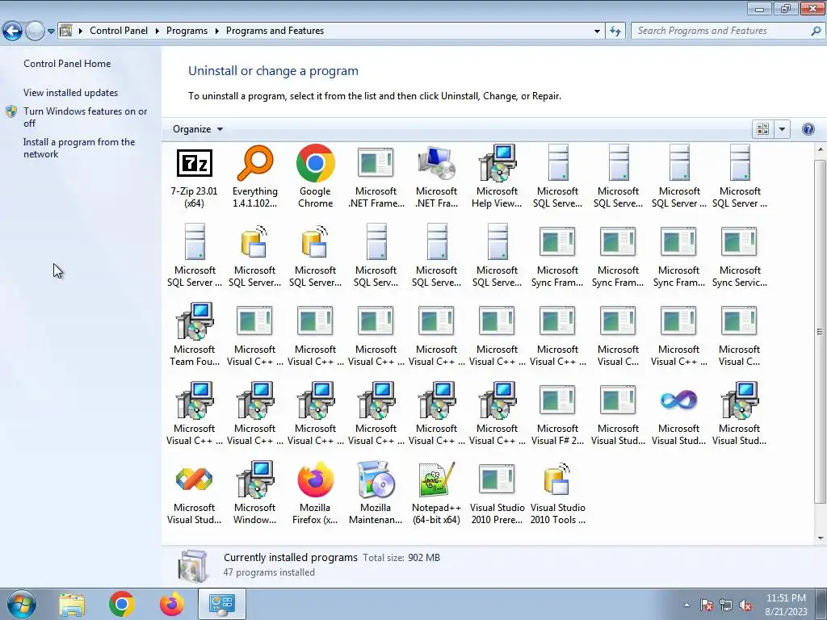Select Mozilla Firefox (x64) in programs list

pos(316,492)
